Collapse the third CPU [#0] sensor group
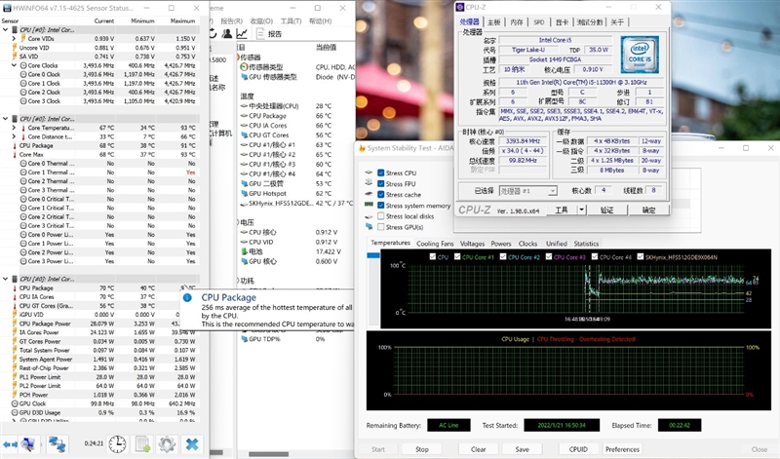The image size is (780, 459). click(x=6, y=279)
